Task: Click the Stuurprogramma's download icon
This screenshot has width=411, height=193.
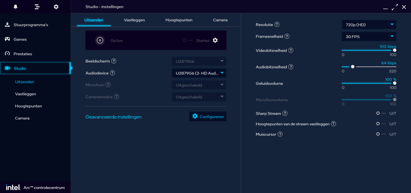Action: click(7, 24)
